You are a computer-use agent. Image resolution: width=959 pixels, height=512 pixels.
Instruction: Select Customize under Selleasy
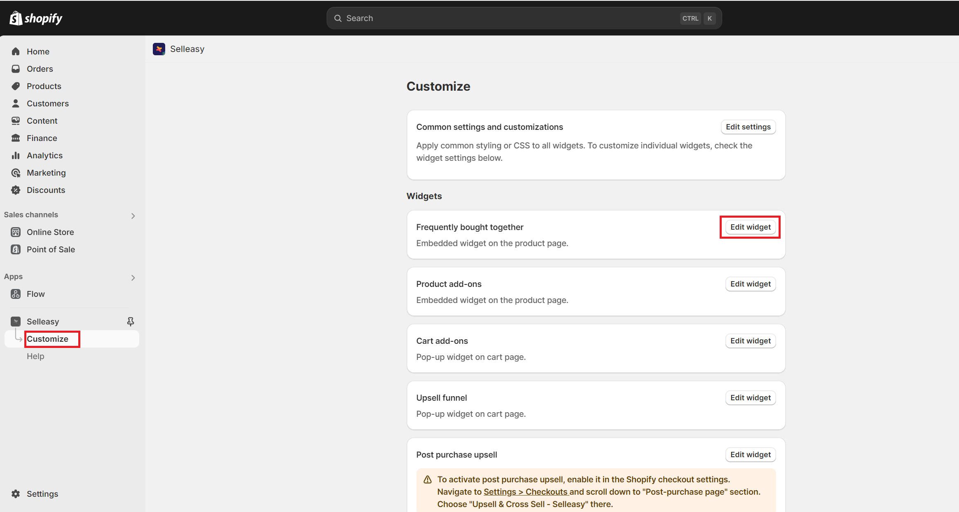tap(48, 339)
